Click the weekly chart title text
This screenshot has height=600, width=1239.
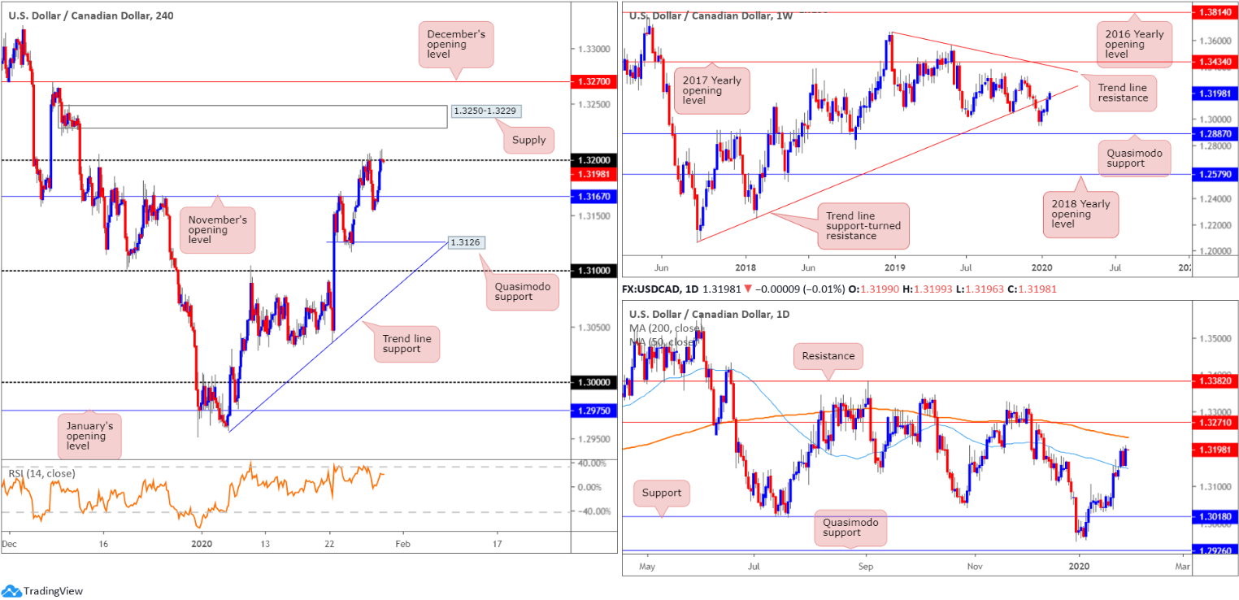point(712,15)
